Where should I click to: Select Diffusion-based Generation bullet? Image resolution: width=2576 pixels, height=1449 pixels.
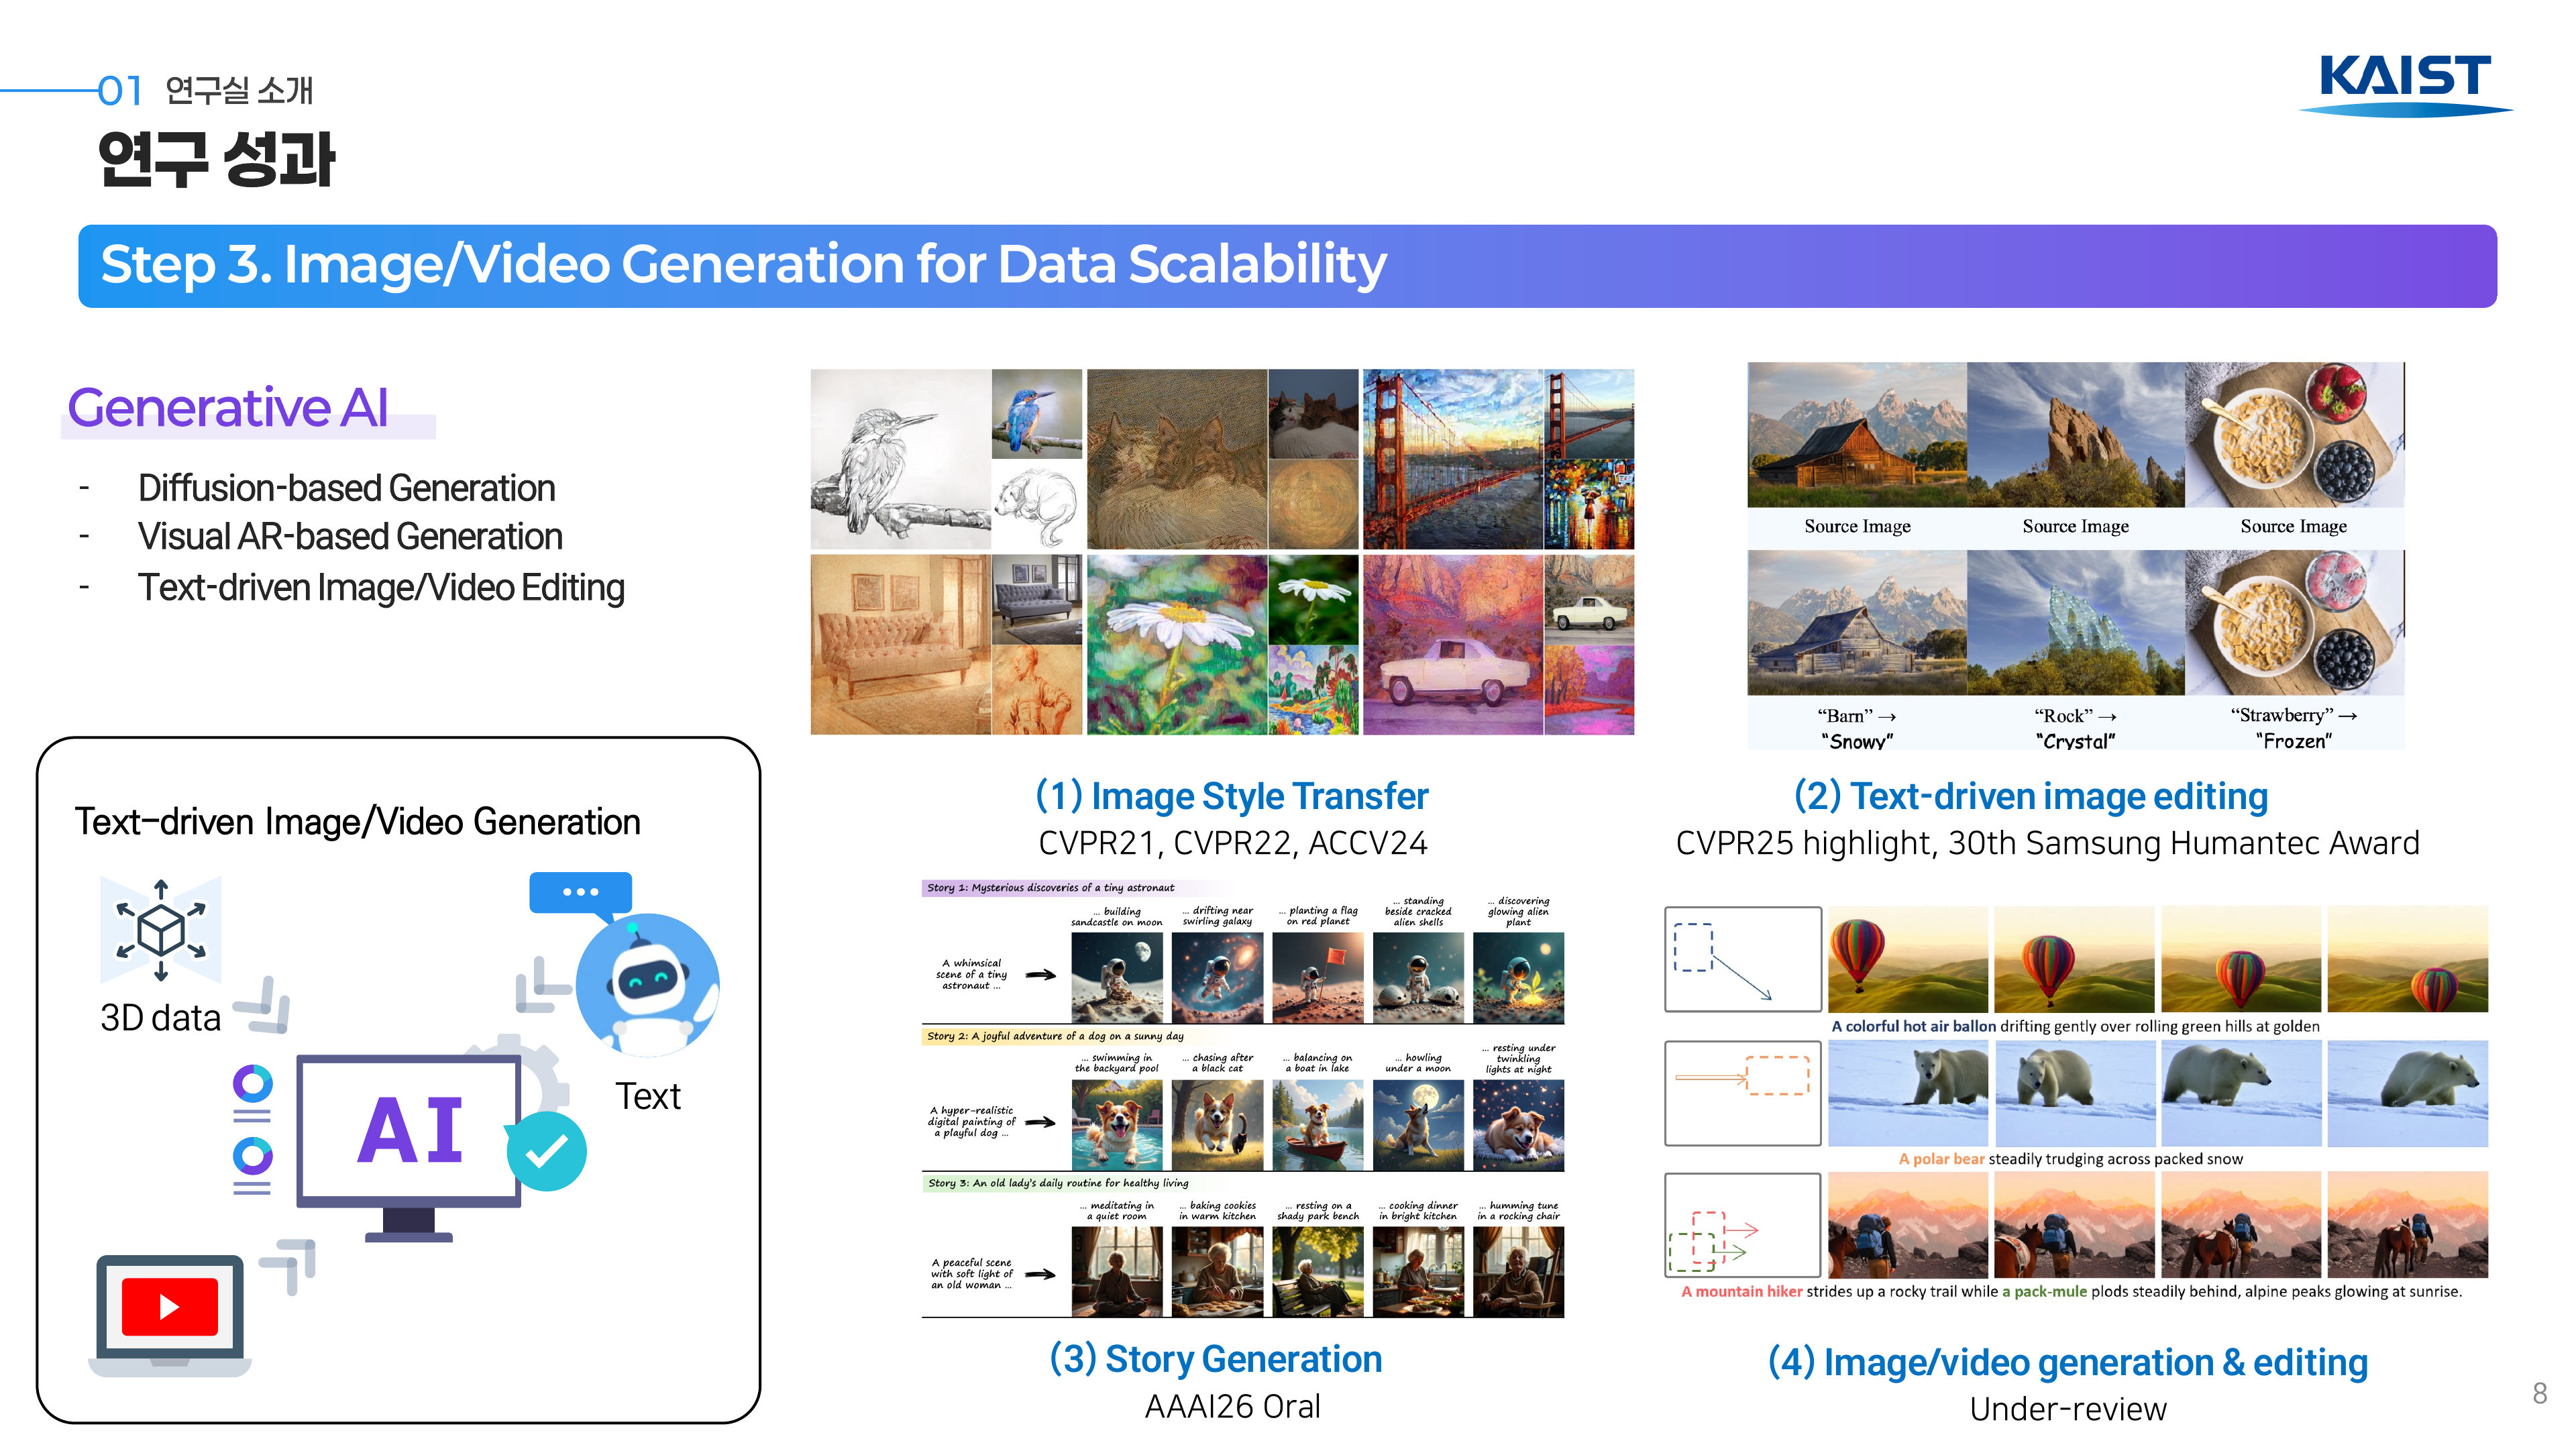(x=346, y=488)
